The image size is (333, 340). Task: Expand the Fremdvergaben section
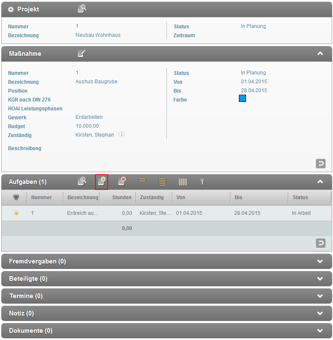320,261
